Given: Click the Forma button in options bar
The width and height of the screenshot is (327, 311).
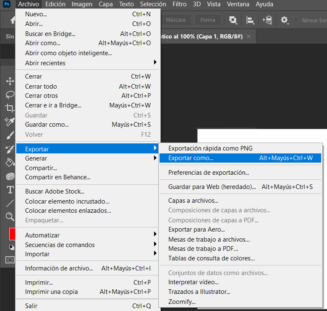Looking at the screenshot, I should (208, 20).
